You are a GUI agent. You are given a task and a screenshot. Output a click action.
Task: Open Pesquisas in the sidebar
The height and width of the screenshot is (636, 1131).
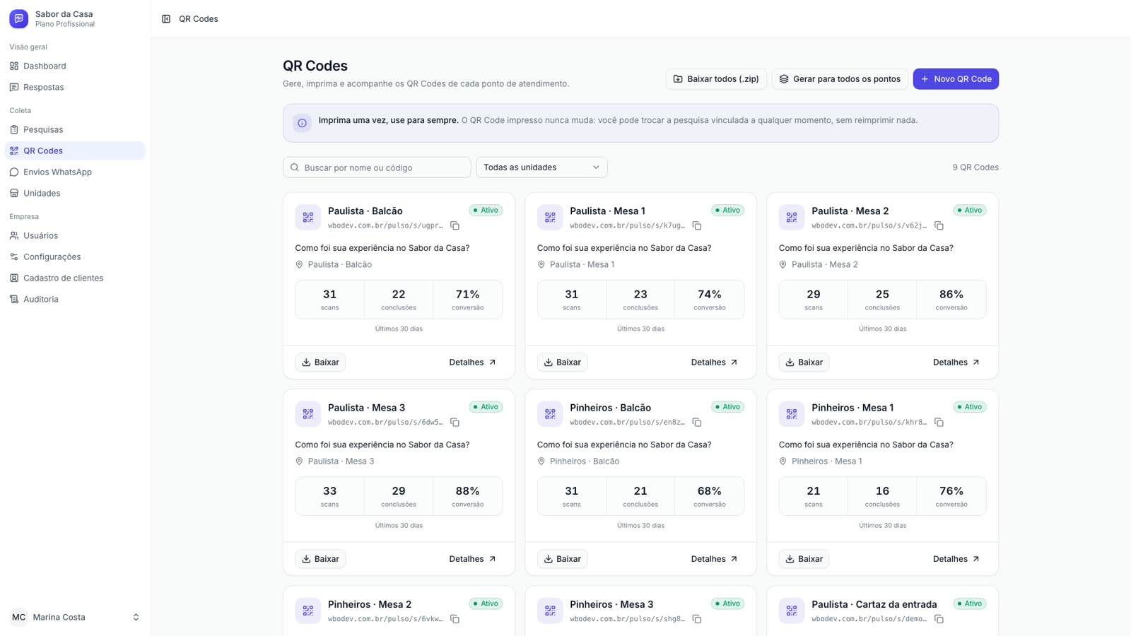pyautogui.click(x=75, y=129)
